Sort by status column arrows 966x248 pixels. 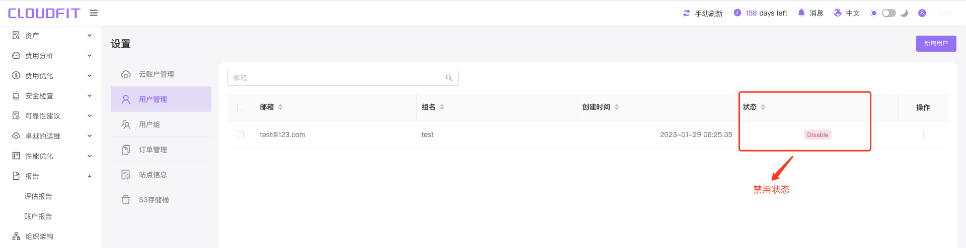pos(763,107)
